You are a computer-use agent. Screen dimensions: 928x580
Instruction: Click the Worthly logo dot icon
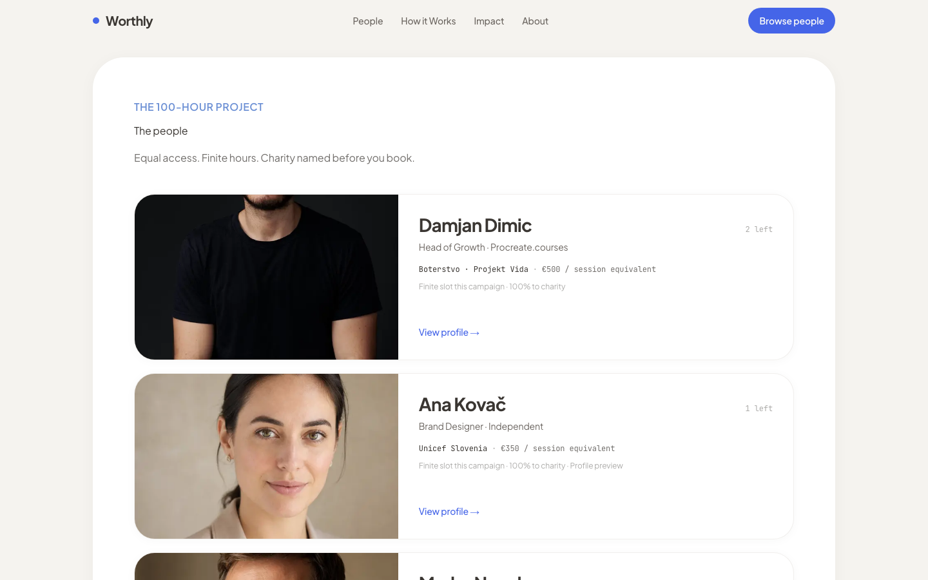click(96, 21)
